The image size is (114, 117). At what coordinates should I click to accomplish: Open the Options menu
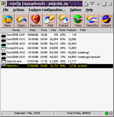[76, 10]
